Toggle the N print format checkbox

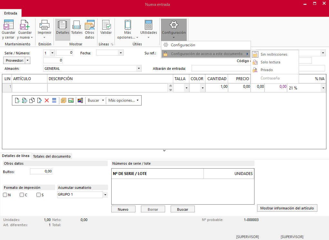point(5,195)
